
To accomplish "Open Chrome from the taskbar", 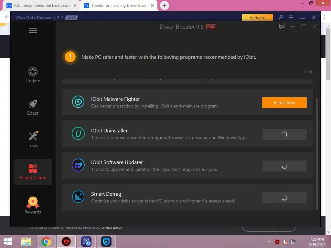I will 46,242.
